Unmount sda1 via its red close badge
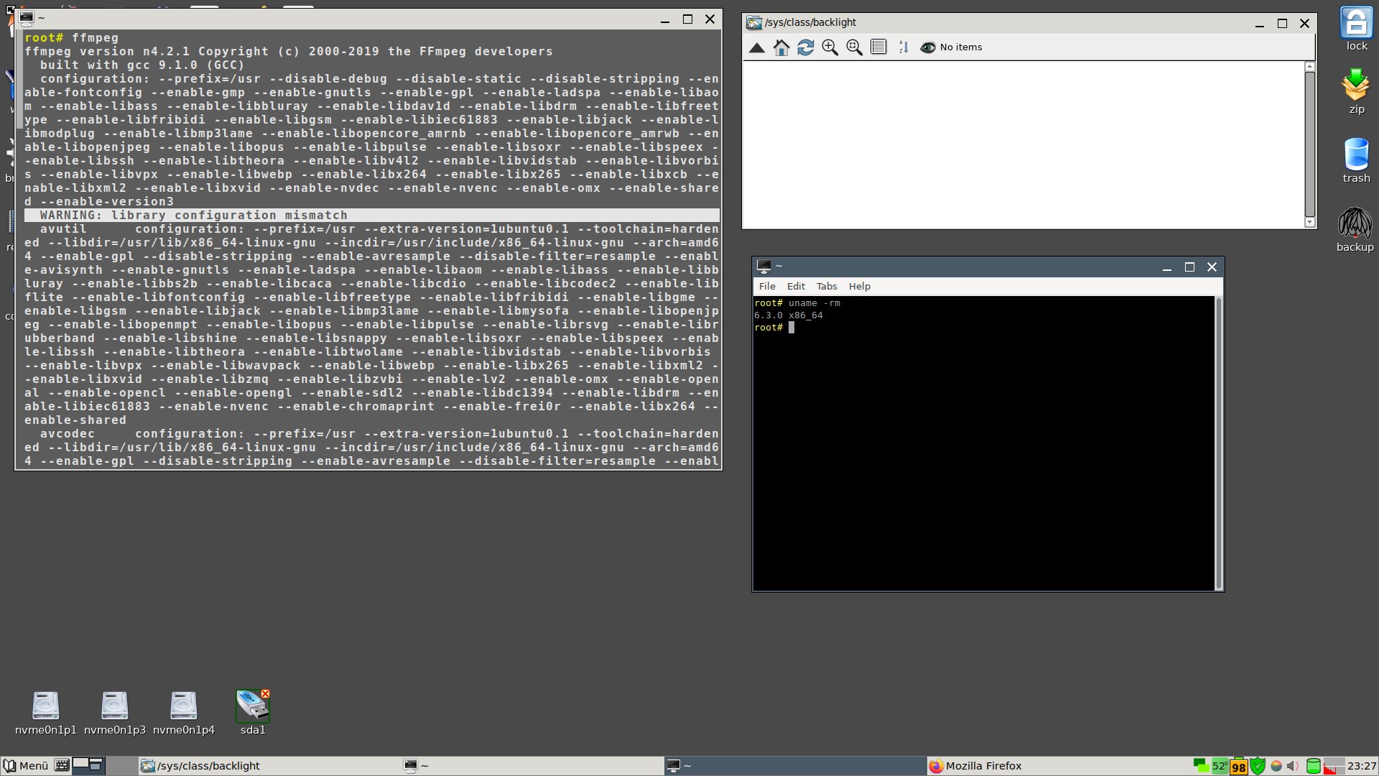 click(266, 693)
